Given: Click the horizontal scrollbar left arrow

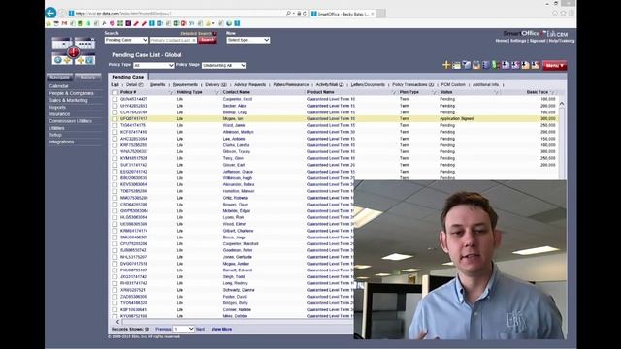Looking at the screenshot, I should pyautogui.click(x=117, y=322).
